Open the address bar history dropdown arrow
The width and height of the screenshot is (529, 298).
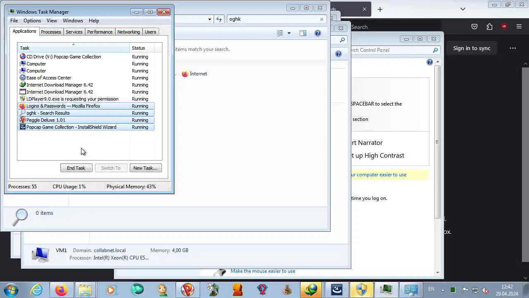coord(210,19)
